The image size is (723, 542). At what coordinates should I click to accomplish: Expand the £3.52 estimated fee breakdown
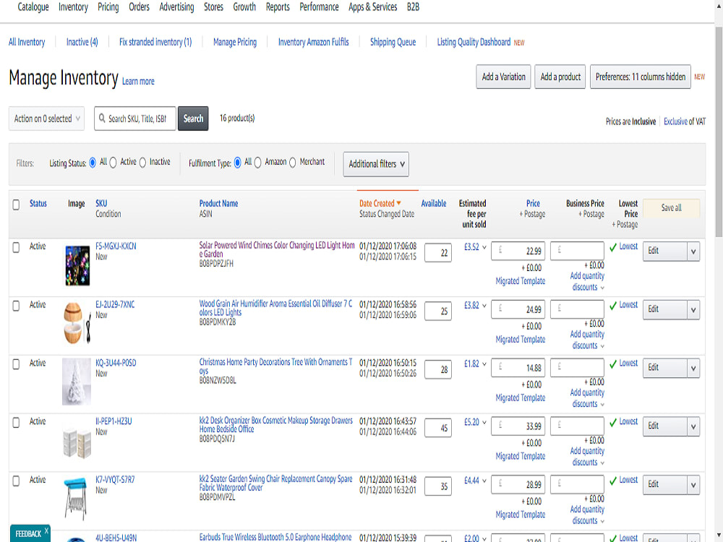coord(484,247)
